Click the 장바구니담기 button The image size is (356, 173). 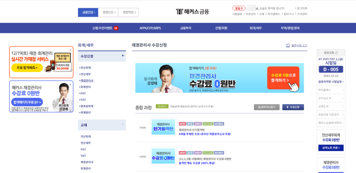(266, 107)
